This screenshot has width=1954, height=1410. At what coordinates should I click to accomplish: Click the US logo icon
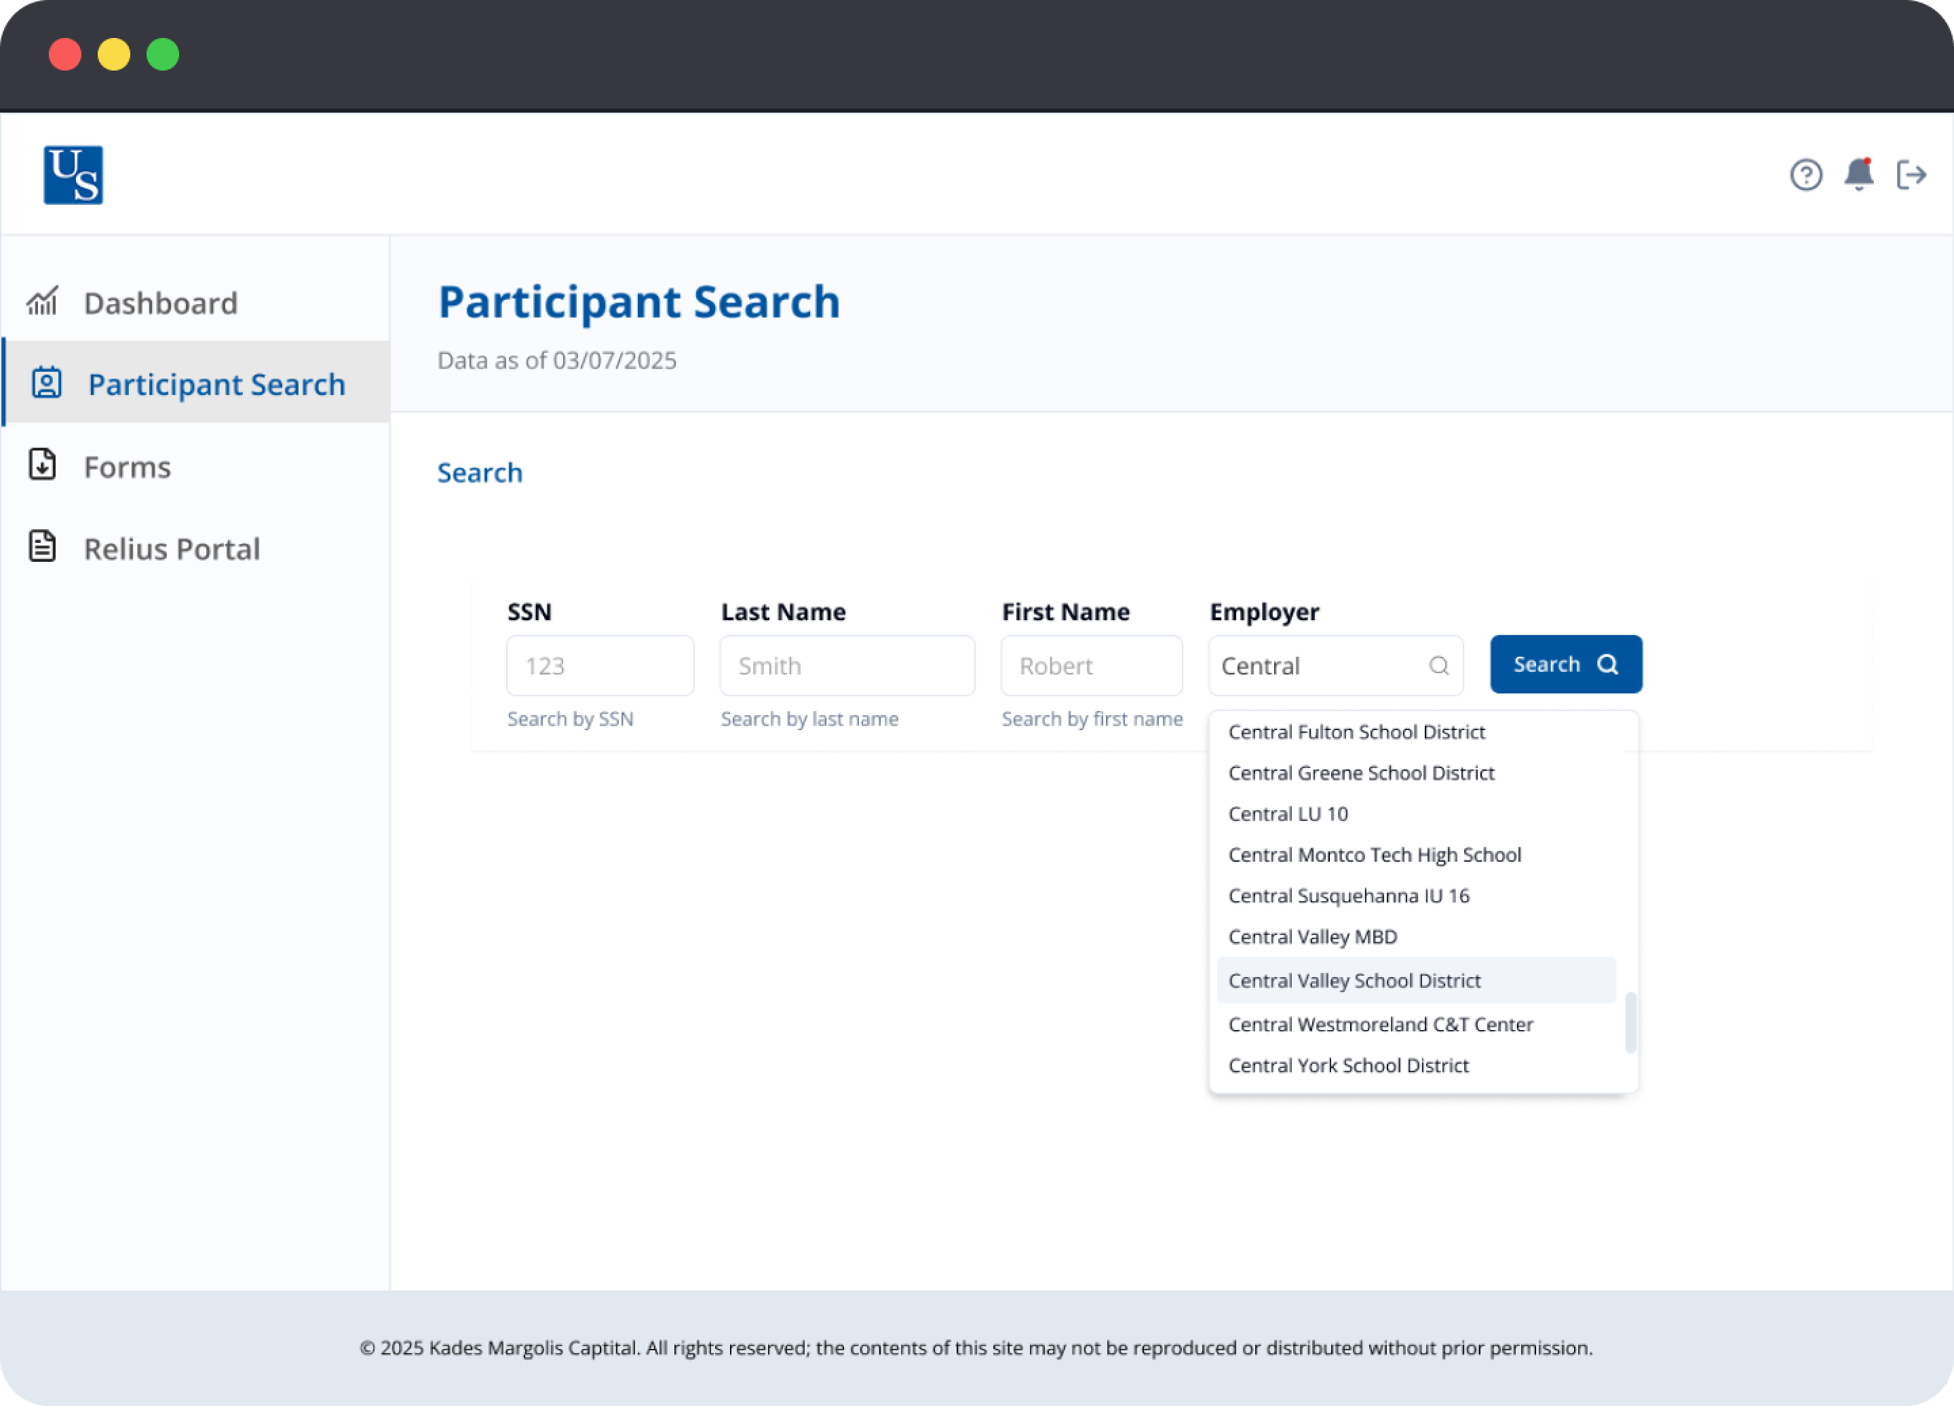coord(73,175)
